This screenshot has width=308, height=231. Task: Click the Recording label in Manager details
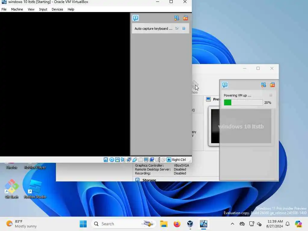[143, 173]
